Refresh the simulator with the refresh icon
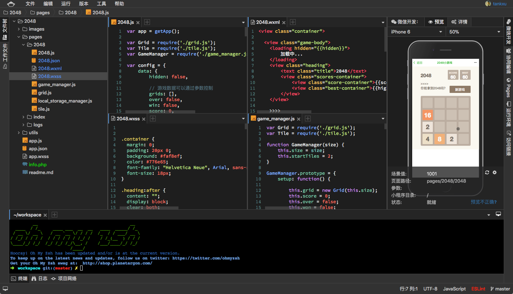This screenshot has height=294, width=513. click(487, 172)
